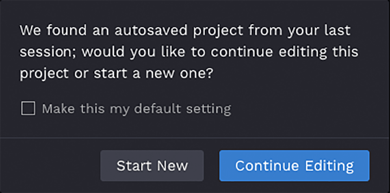The height and width of the screenshot is (193, 390).
Task: Enable the default setting checkbox
Action: 28,108
